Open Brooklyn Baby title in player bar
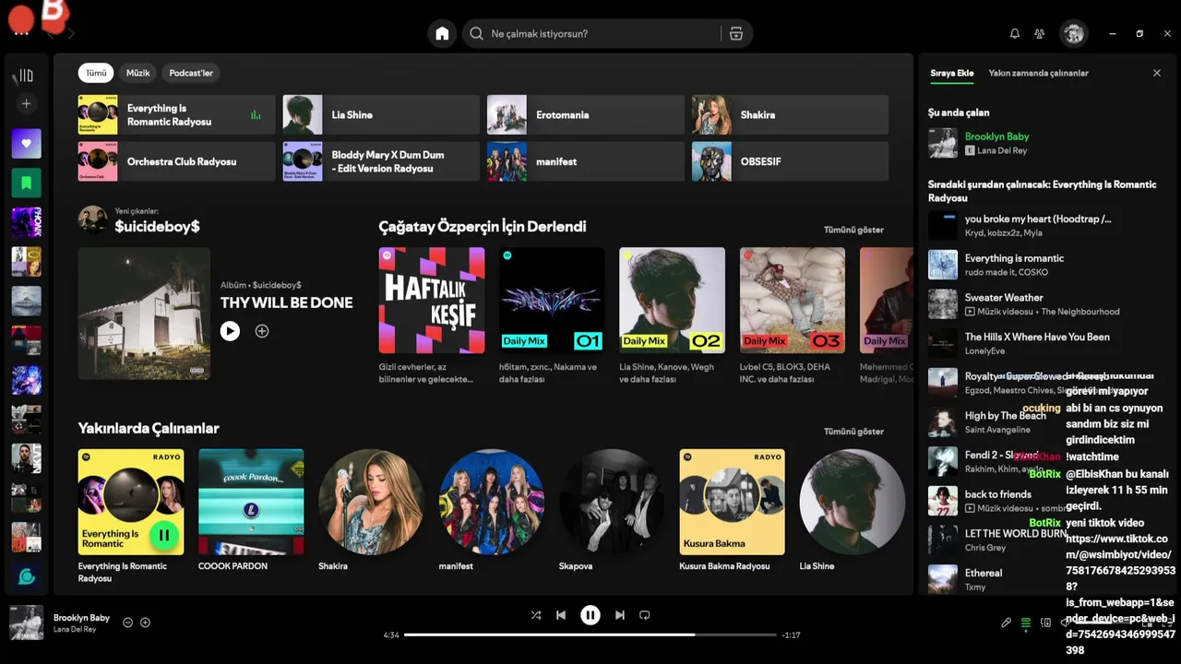 81,618
